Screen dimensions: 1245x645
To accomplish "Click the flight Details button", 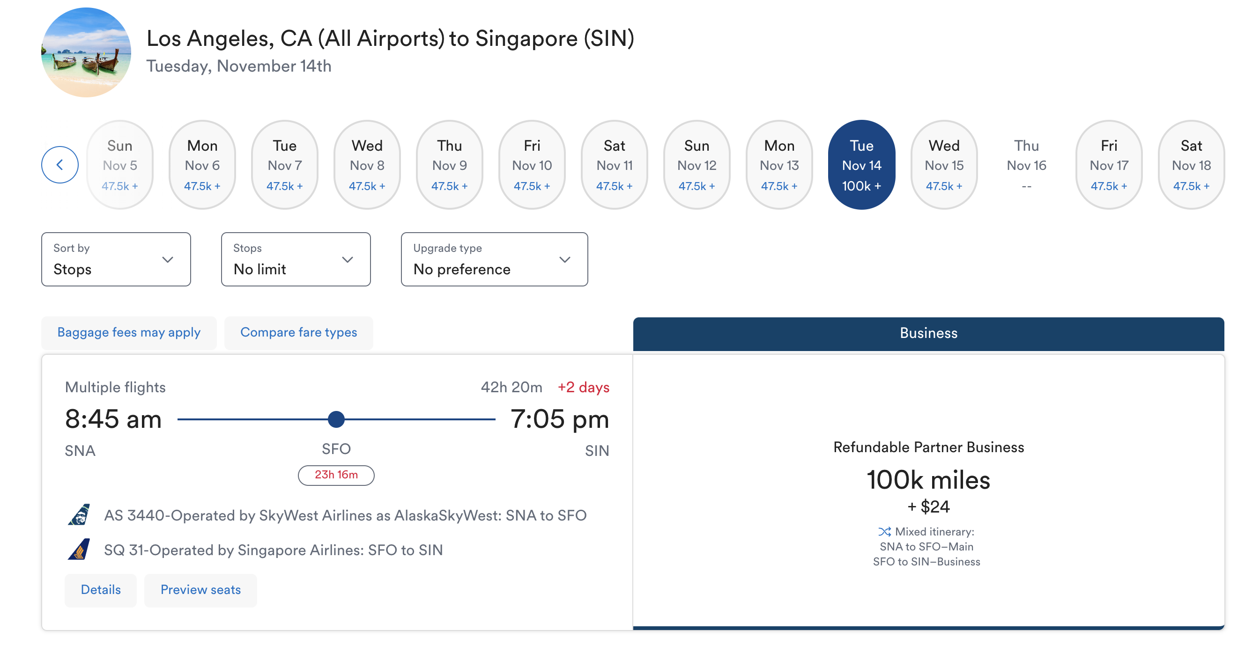I will coord(101,589).
